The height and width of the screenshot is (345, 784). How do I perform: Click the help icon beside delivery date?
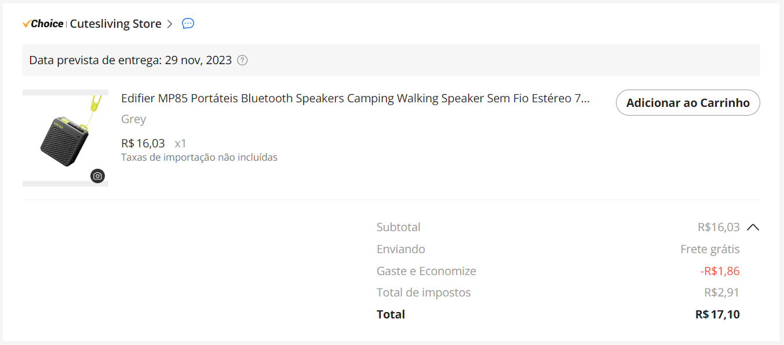pos(242,60)
